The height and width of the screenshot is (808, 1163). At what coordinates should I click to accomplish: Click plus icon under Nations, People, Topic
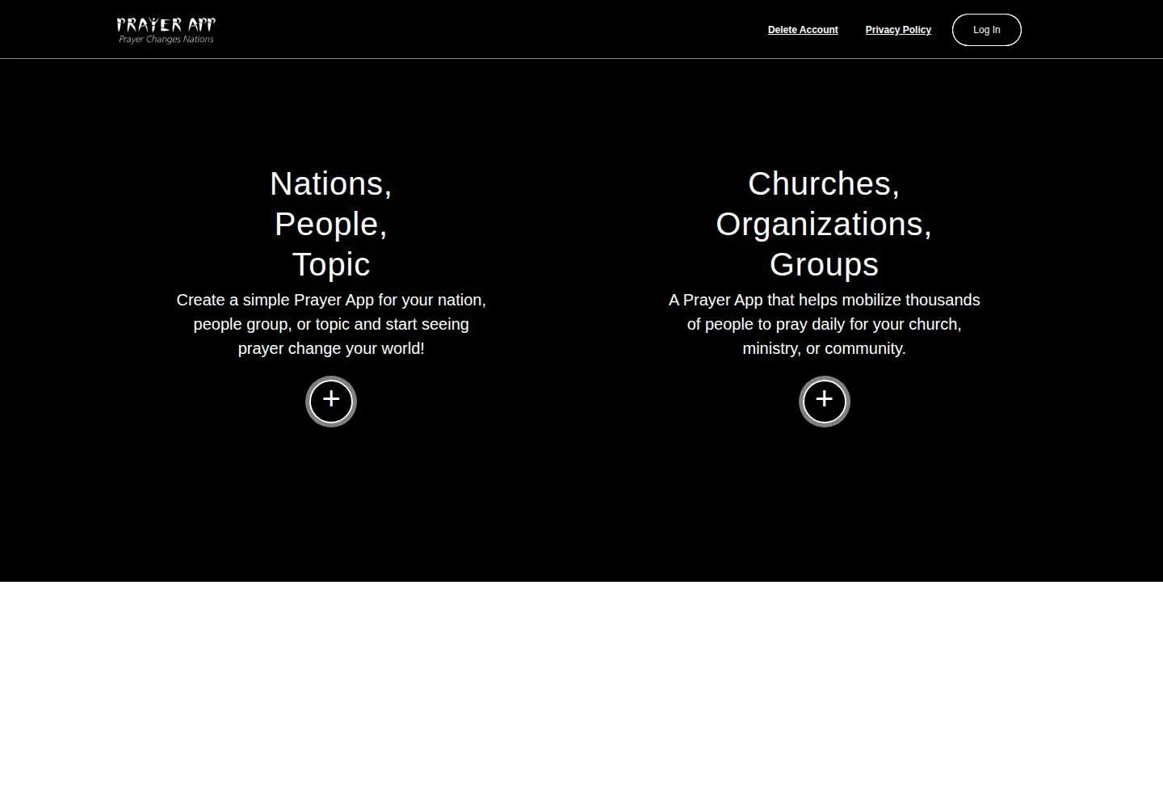331,402
